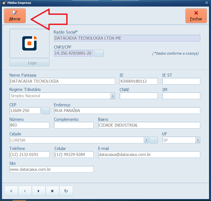Viewport: 211px width, 201px height.
Task: Click into the CNAE field
Action: pyautogui.click(x=138, y=96)
